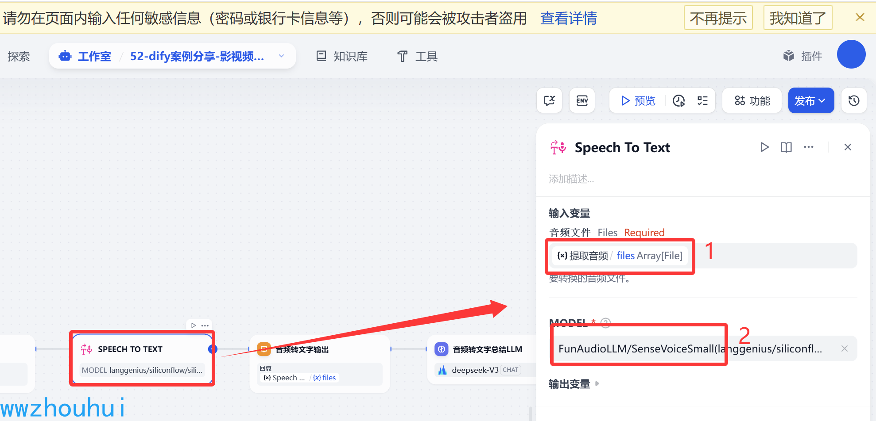The height and width of the screenshot is (421, 876).
Task: Select the SPEECH TO TEXT node
Action: [142, 359]
